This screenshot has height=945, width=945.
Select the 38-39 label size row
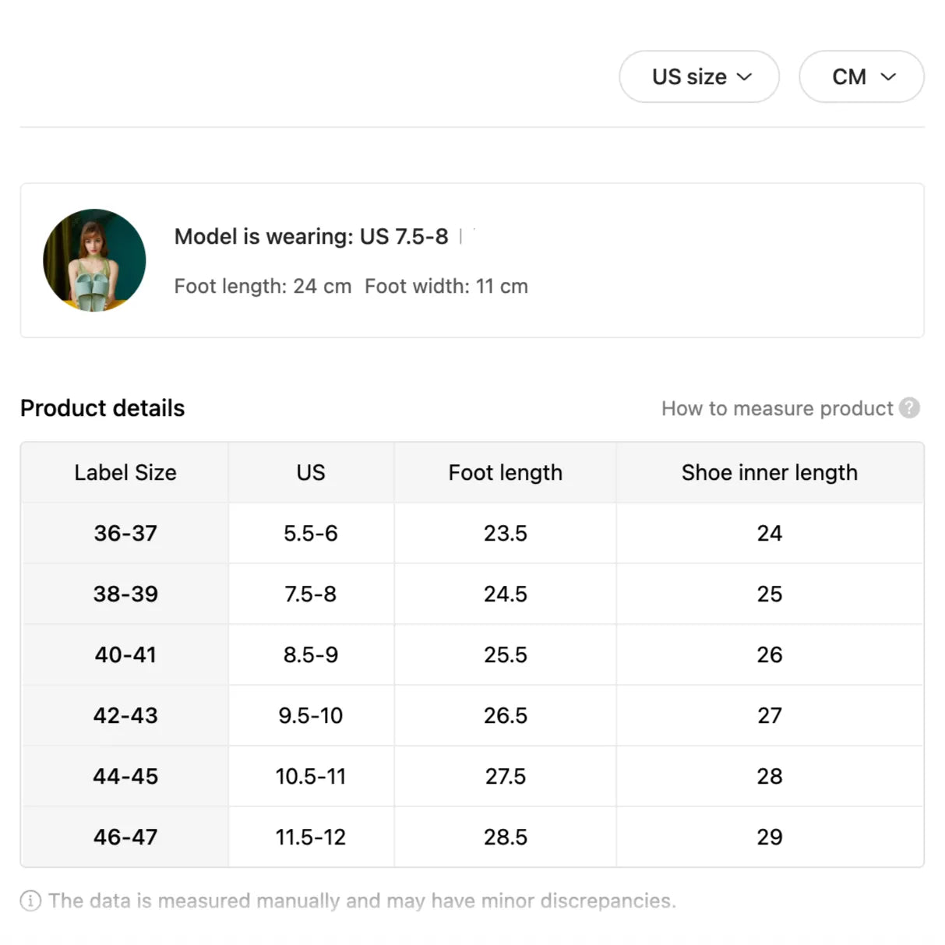click(125, 594)
